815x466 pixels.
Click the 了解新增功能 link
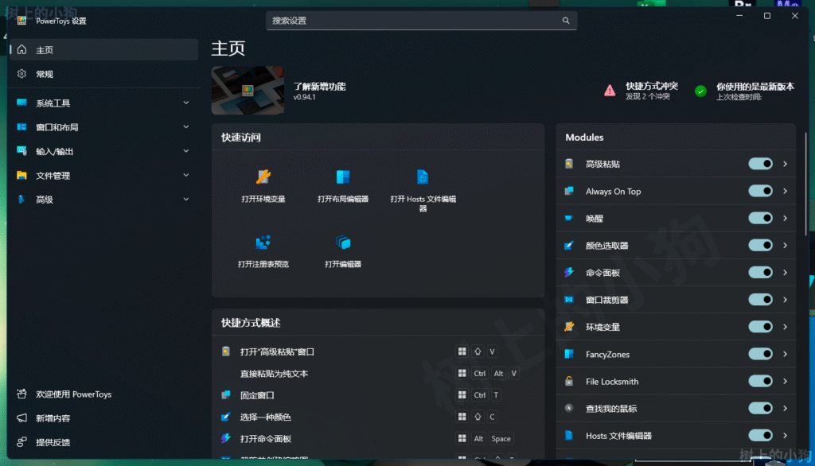pos(319,86)
